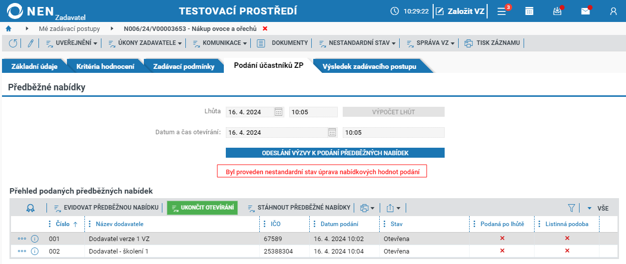
Task: Switch to Kritéria hodnocení tab
Action: tap(105, 66)
